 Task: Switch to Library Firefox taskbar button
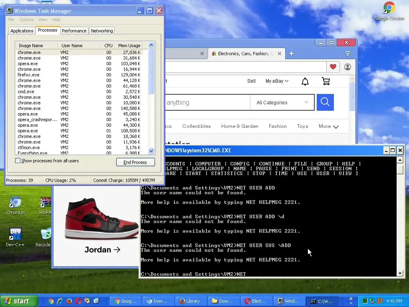click(x=191, y=301)
